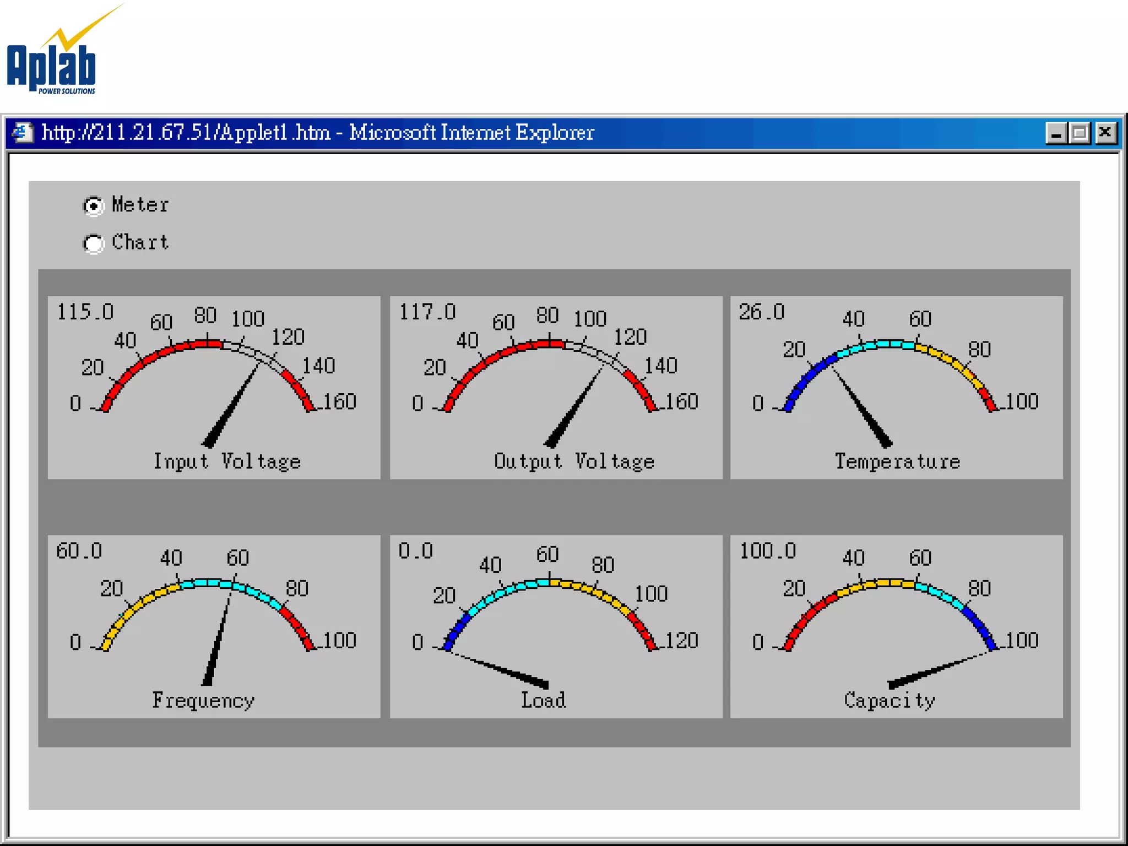
Task: Click the Internet Explorer page icon in title bar
Action: [x=22, y=133]
